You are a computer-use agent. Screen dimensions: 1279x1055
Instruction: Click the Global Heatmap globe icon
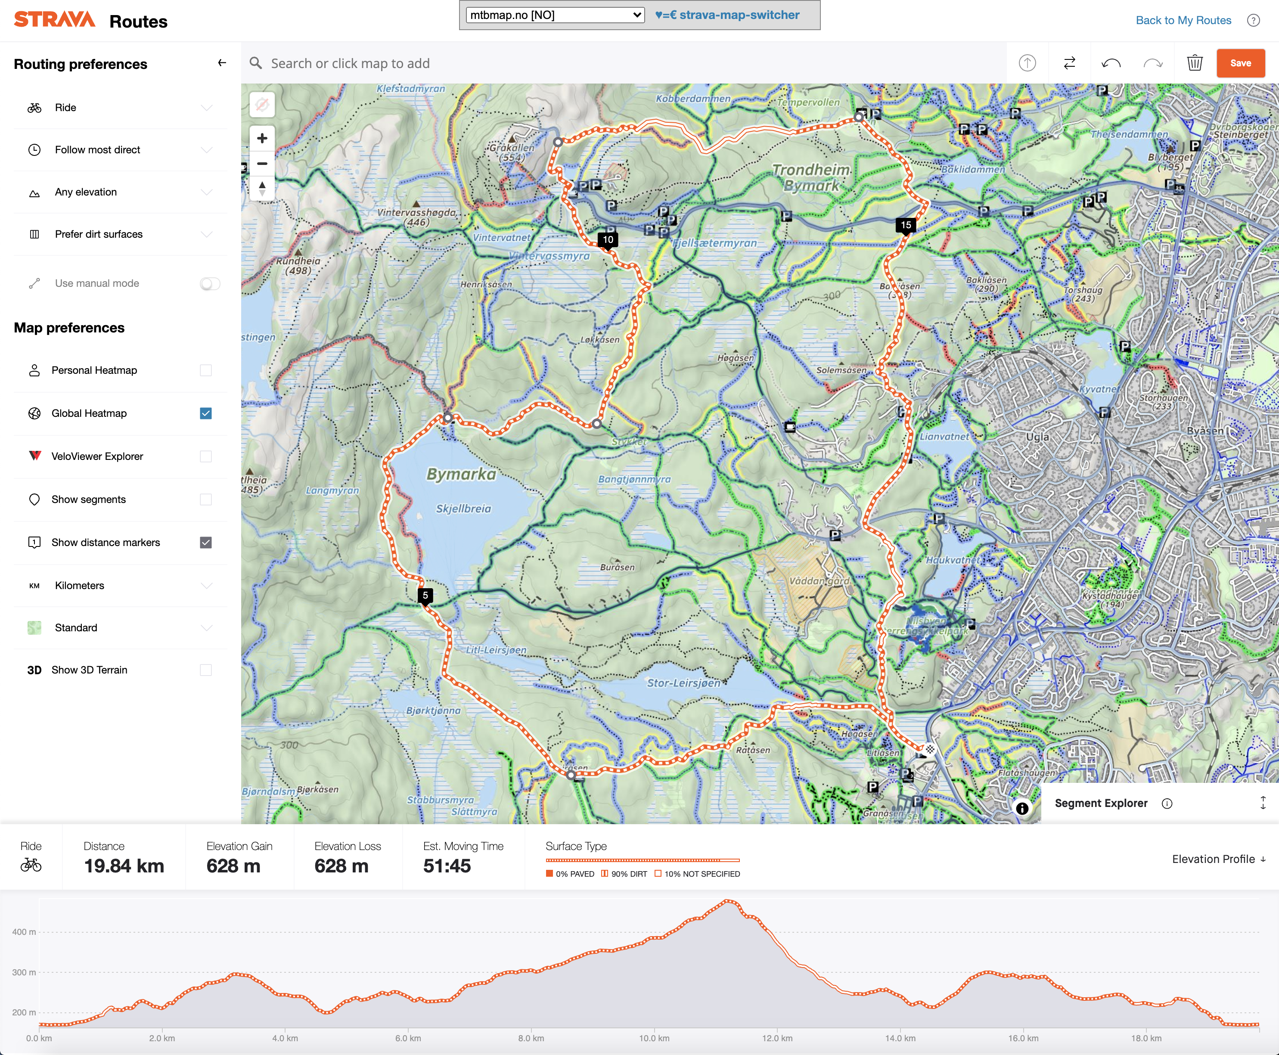pyautogui.click(x=34, y=413)
